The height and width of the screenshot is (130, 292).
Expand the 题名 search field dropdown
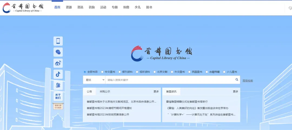94,80
